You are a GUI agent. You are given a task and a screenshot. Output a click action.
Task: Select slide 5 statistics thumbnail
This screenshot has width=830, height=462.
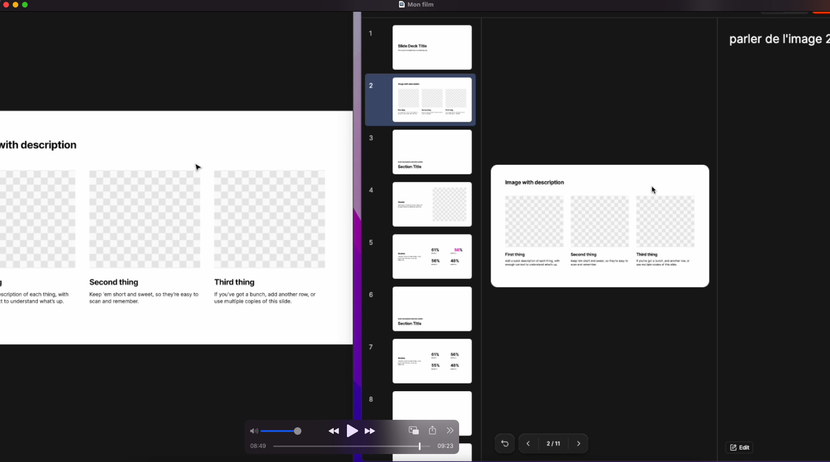click(432, 257)
